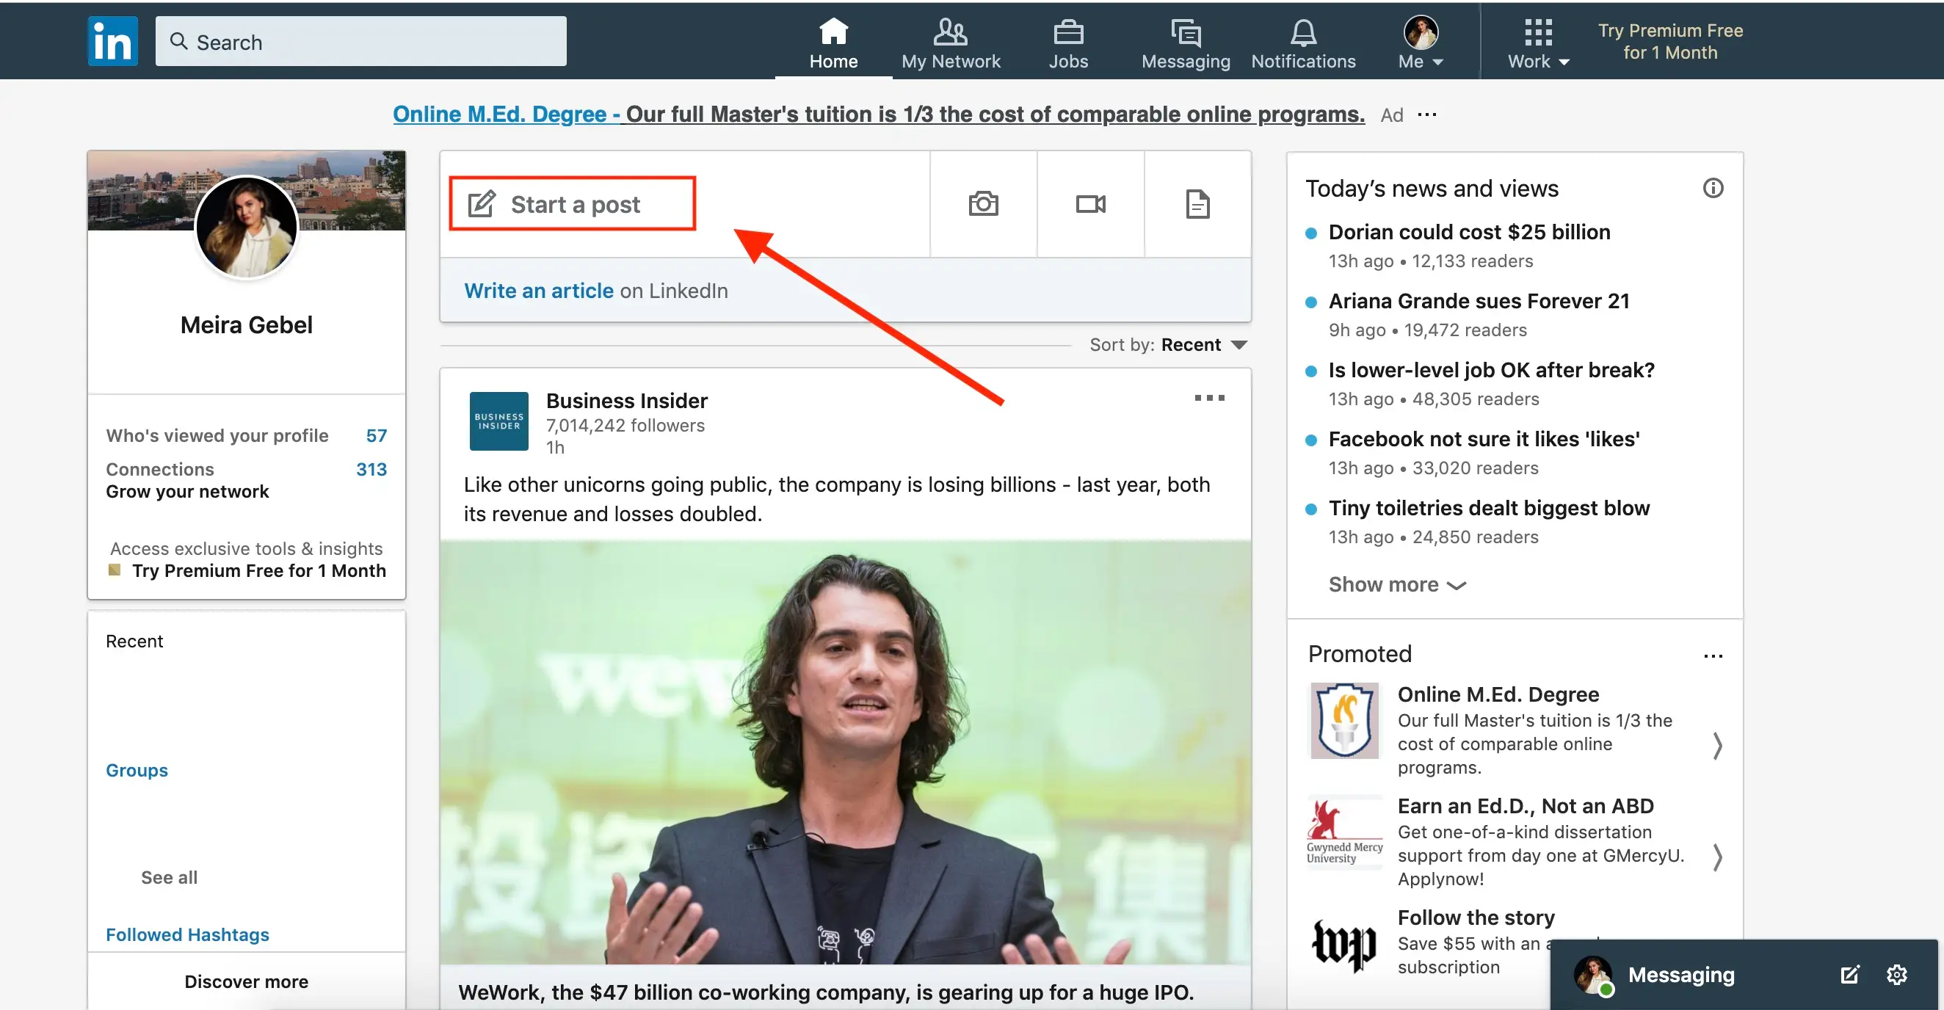Click the LinkedIn logo icon
The height and width of the screenshot is (1010, 1944).
click(x=112, y=42)
